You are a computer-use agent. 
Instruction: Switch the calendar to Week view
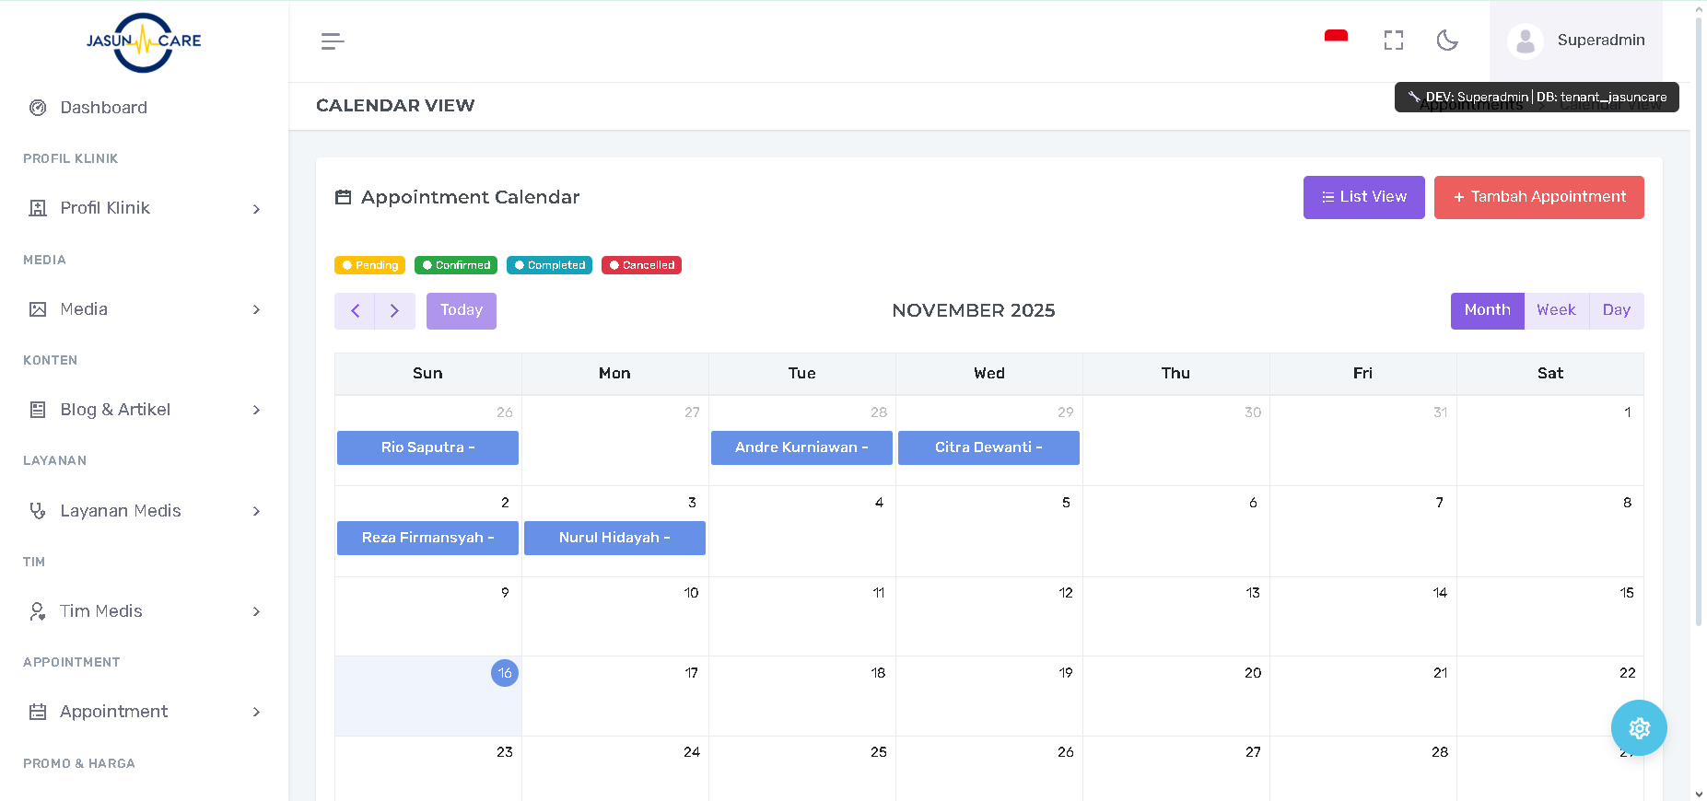(x=1556, y=311)
